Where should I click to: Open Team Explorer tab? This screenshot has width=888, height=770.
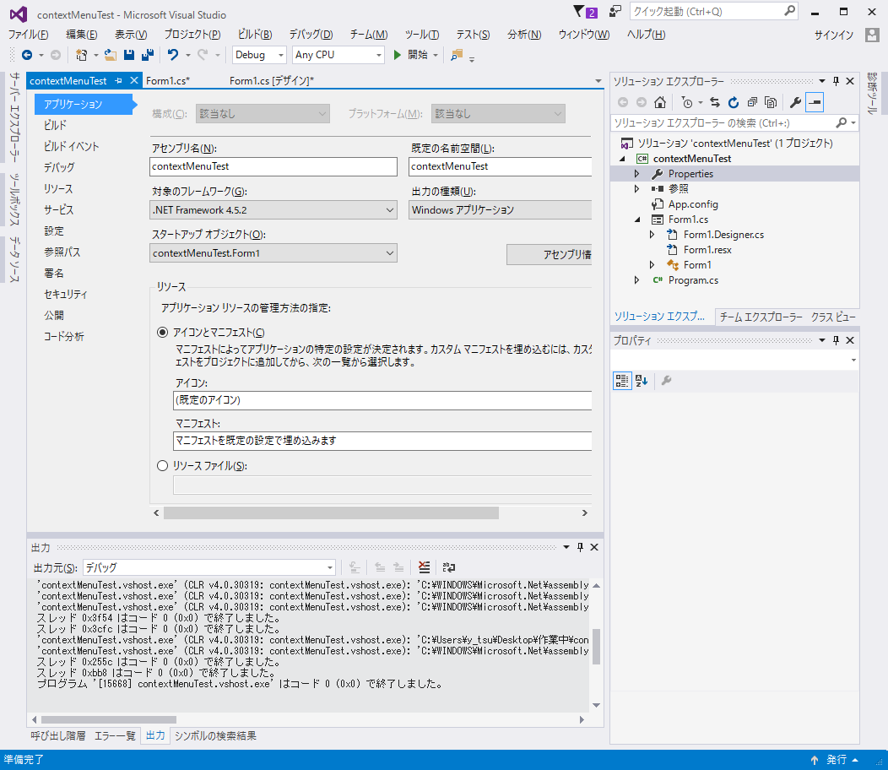point(761,317)
